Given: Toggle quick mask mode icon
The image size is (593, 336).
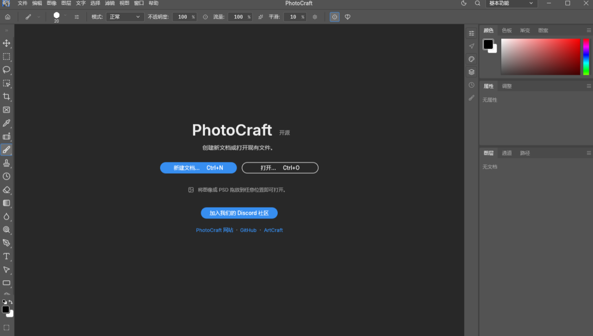Looking at the screenshot, I should coord(6,327).
